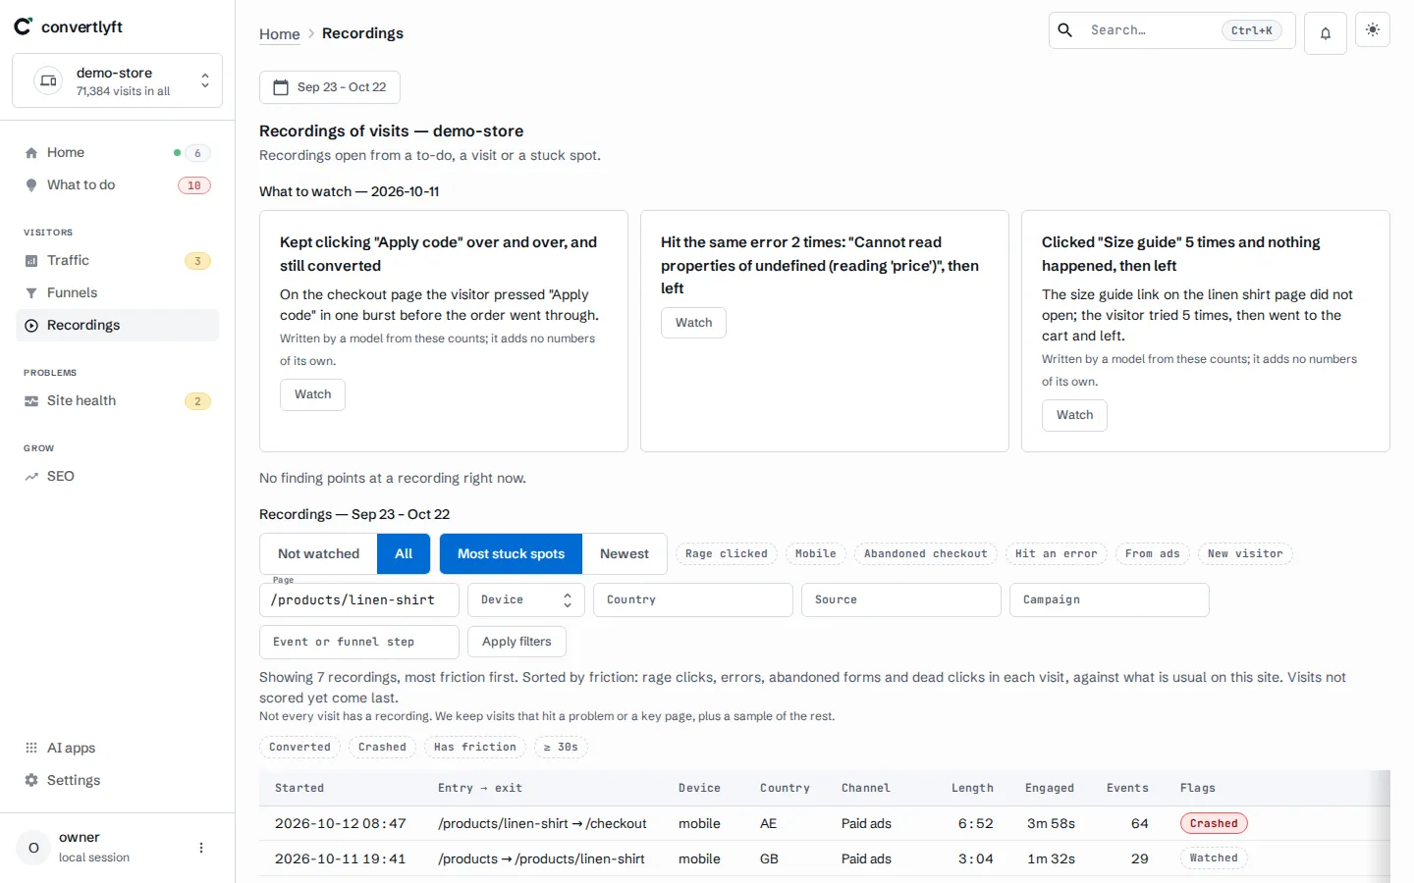
Task: Sort by Newest
Action: tap(625, 554)
